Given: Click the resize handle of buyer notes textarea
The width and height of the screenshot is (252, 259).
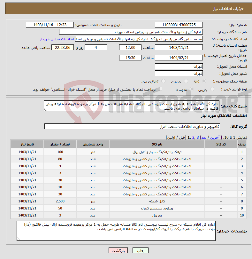Looking at the screenshot, I should point(18,239).
